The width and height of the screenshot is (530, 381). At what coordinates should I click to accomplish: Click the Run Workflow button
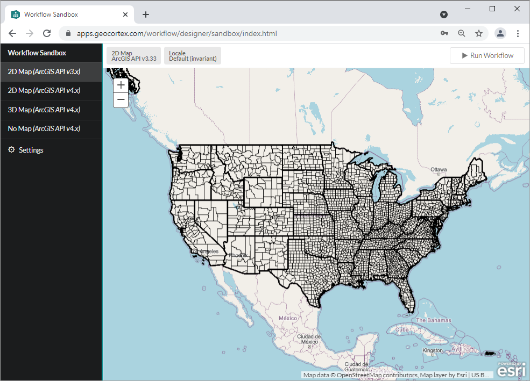[x=487, y=55]
